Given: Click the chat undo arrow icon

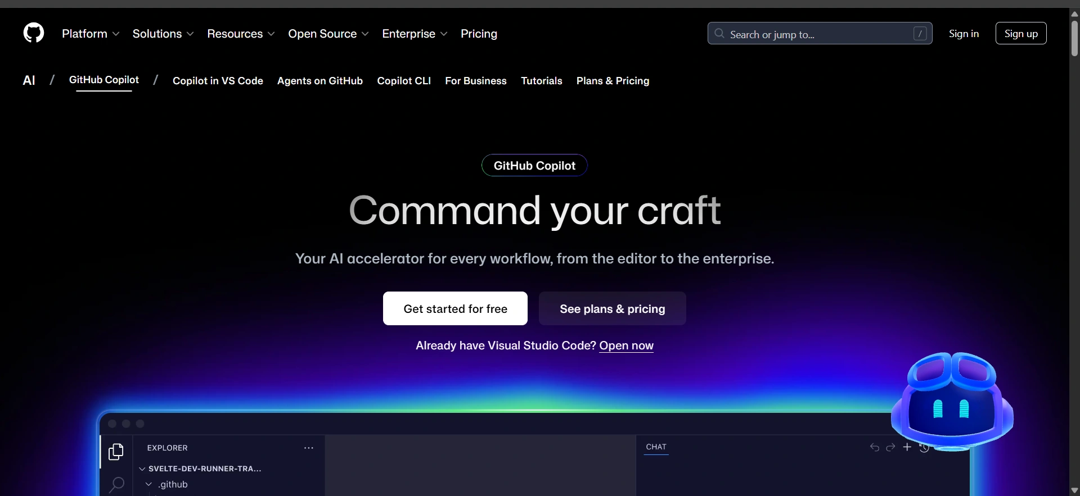Looking at the screenshot, I should tap(875, 447).
